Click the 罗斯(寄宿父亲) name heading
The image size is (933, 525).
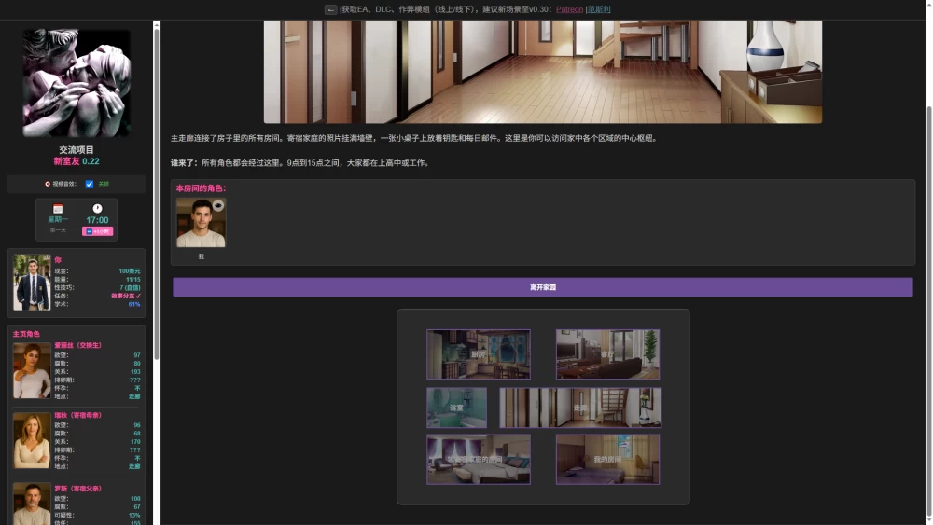[x=78, y=488]
